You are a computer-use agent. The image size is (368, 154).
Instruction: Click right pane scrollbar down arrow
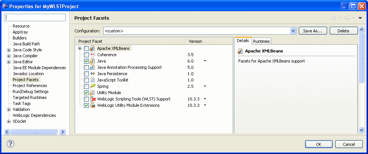click(361, 129)
